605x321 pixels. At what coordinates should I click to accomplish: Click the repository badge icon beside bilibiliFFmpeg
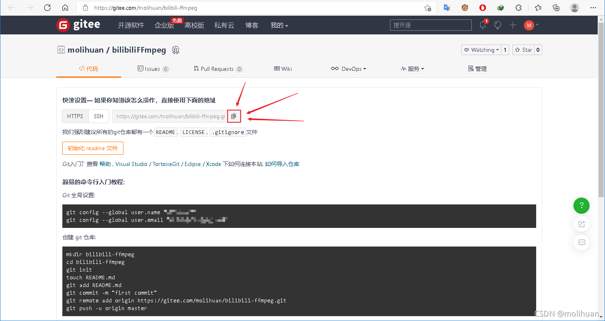click(175, 50)
